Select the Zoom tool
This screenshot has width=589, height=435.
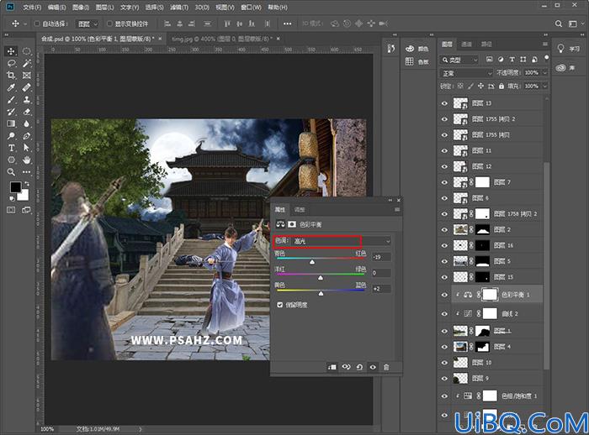click(x=11, y=172)
